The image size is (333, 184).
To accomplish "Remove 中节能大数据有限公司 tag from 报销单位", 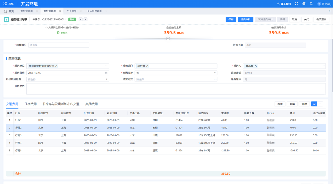I will click(57, 66).
